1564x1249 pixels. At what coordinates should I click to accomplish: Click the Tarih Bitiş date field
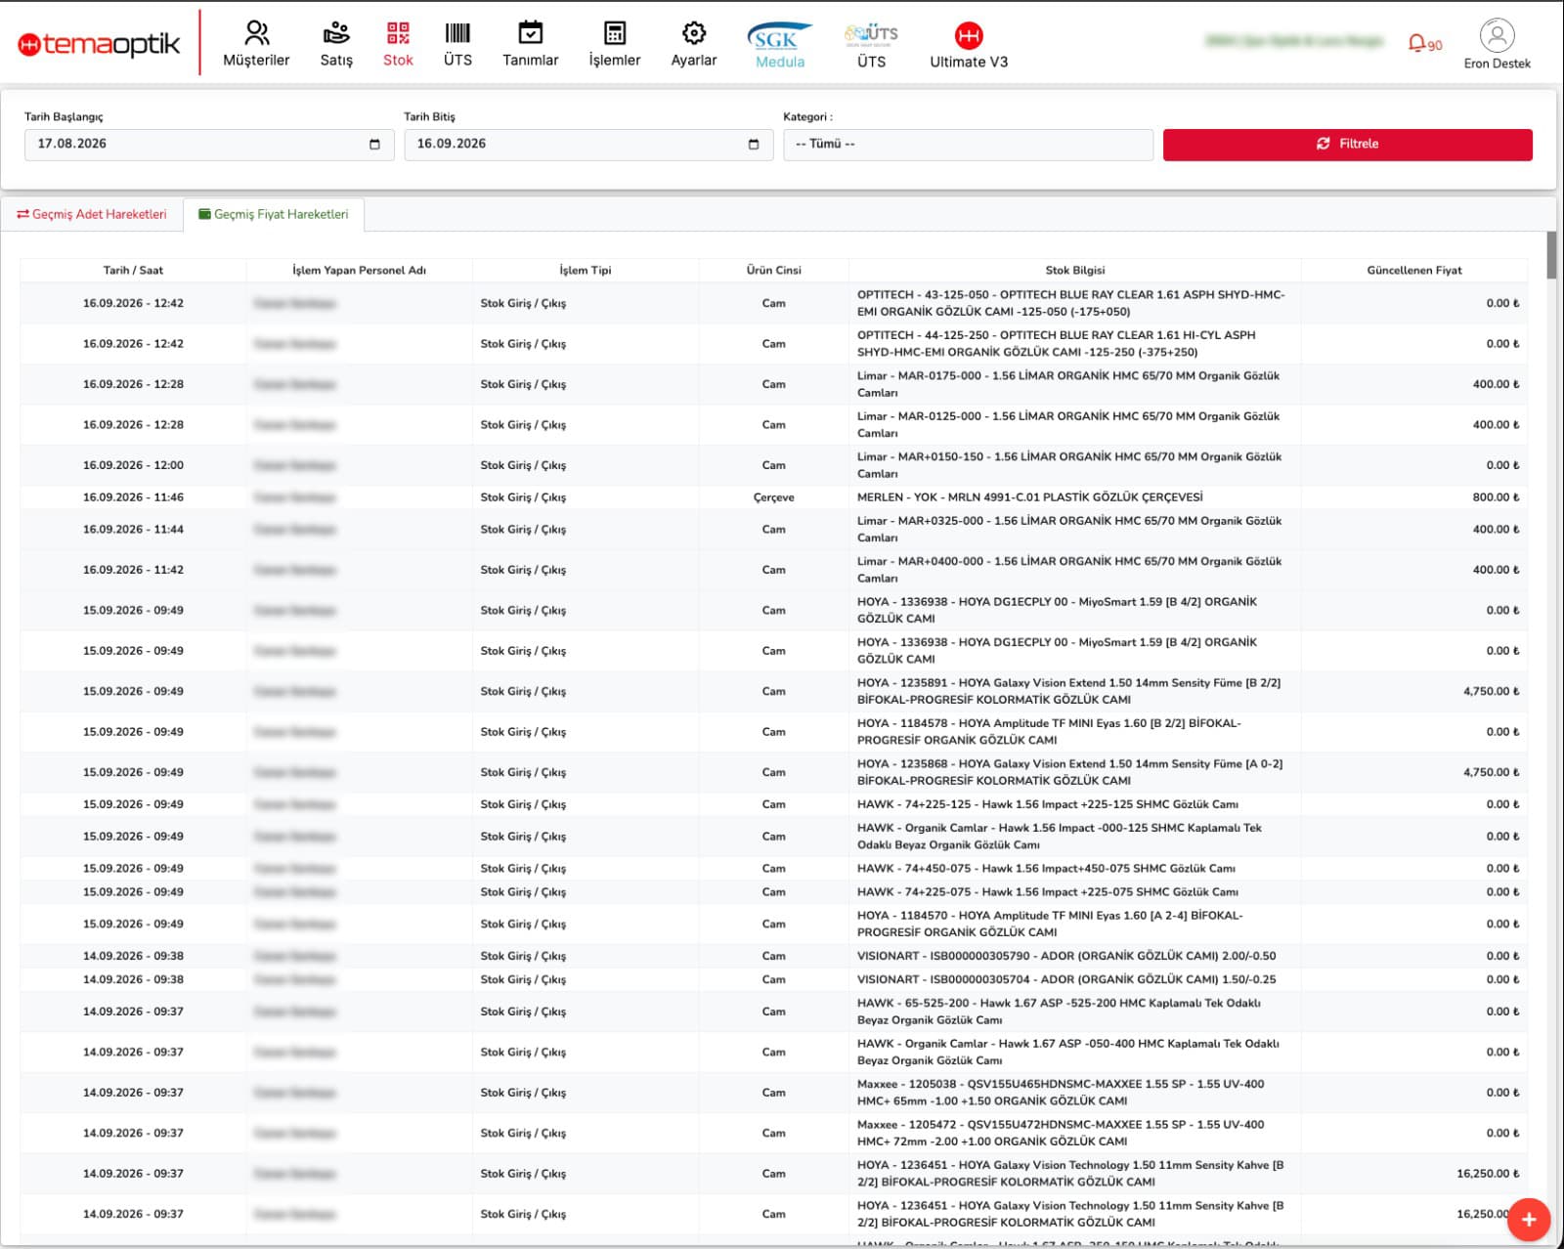[588, 144]
